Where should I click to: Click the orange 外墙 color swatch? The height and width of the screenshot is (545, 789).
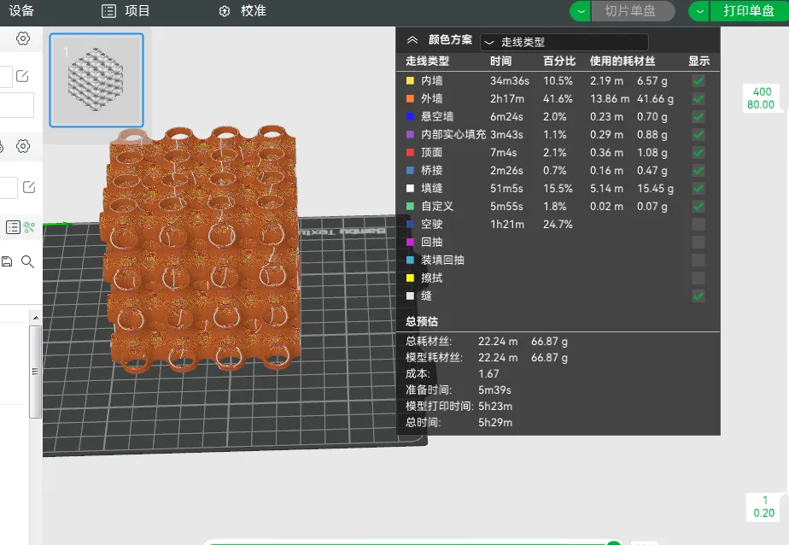410,98
